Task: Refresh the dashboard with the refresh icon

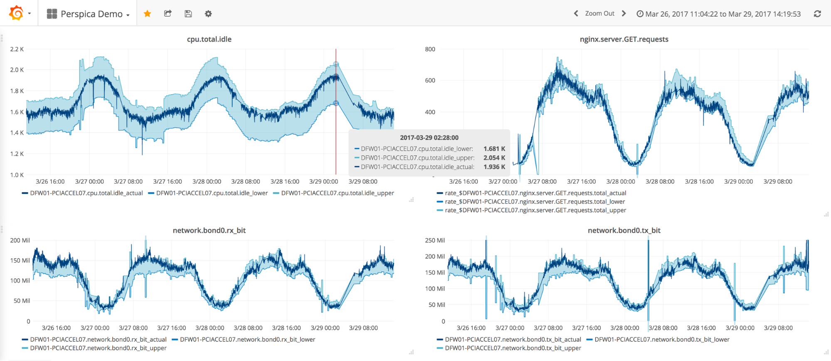Action: coord(817,14)
